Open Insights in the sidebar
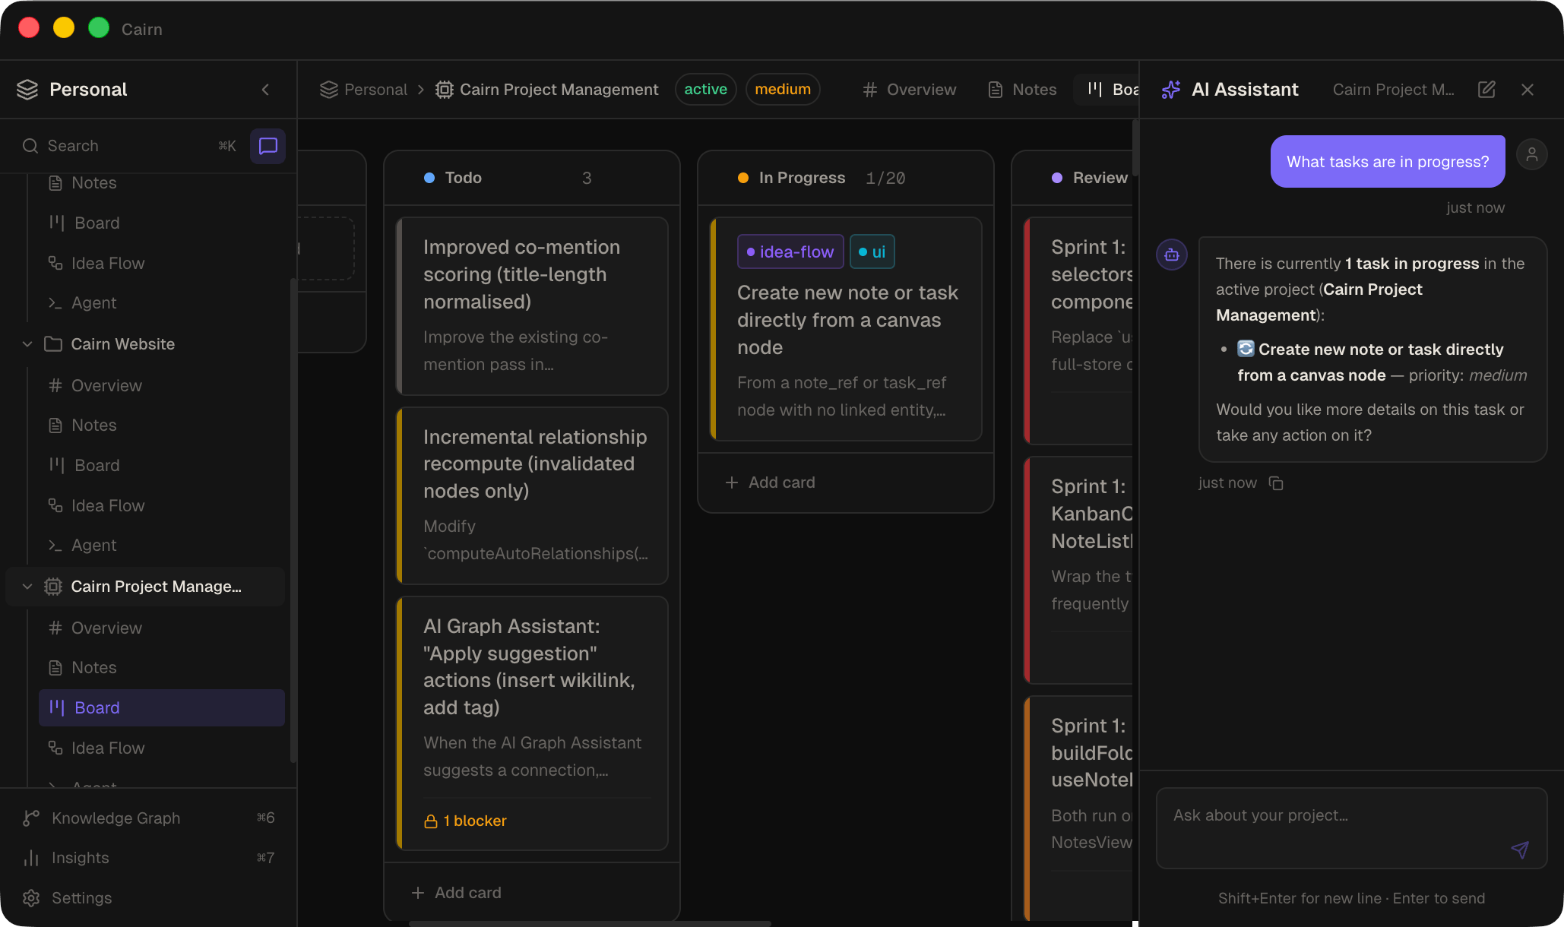 pos(148,858)
